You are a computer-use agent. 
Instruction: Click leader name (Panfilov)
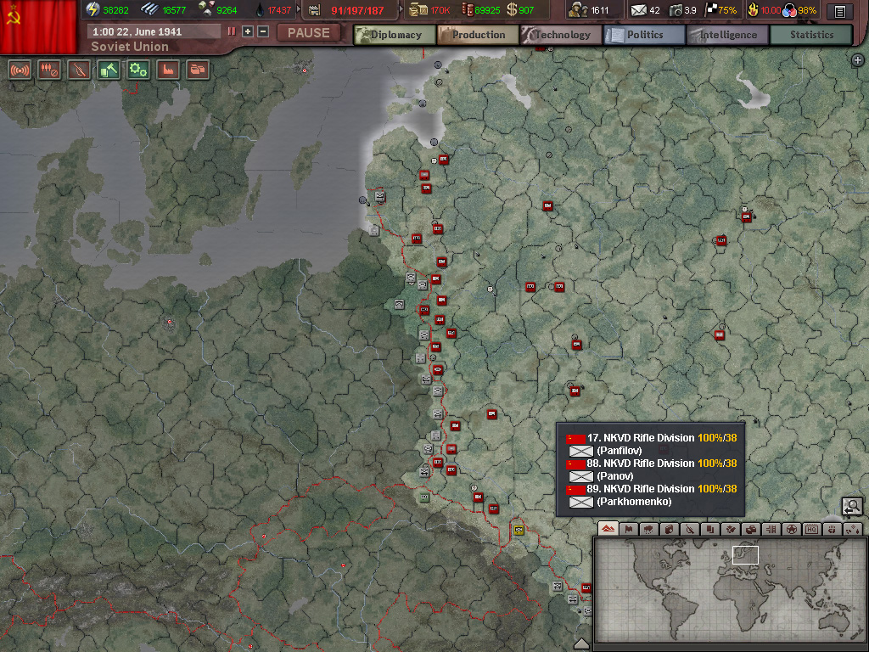pyautogui.click(x=619, y=450)
